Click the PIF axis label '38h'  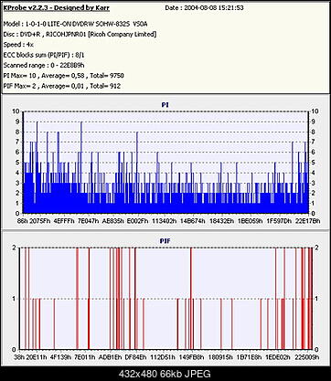(x=19, y=357)
